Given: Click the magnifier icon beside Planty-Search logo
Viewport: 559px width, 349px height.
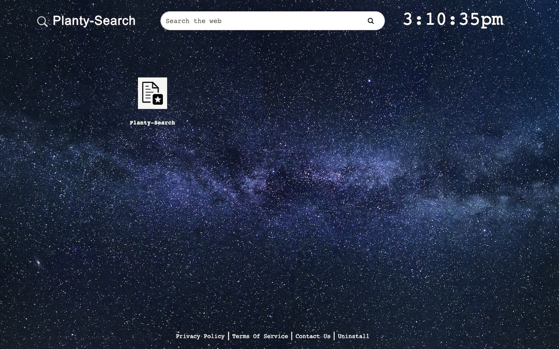Looking at the screenshot, I should [42, 21].
